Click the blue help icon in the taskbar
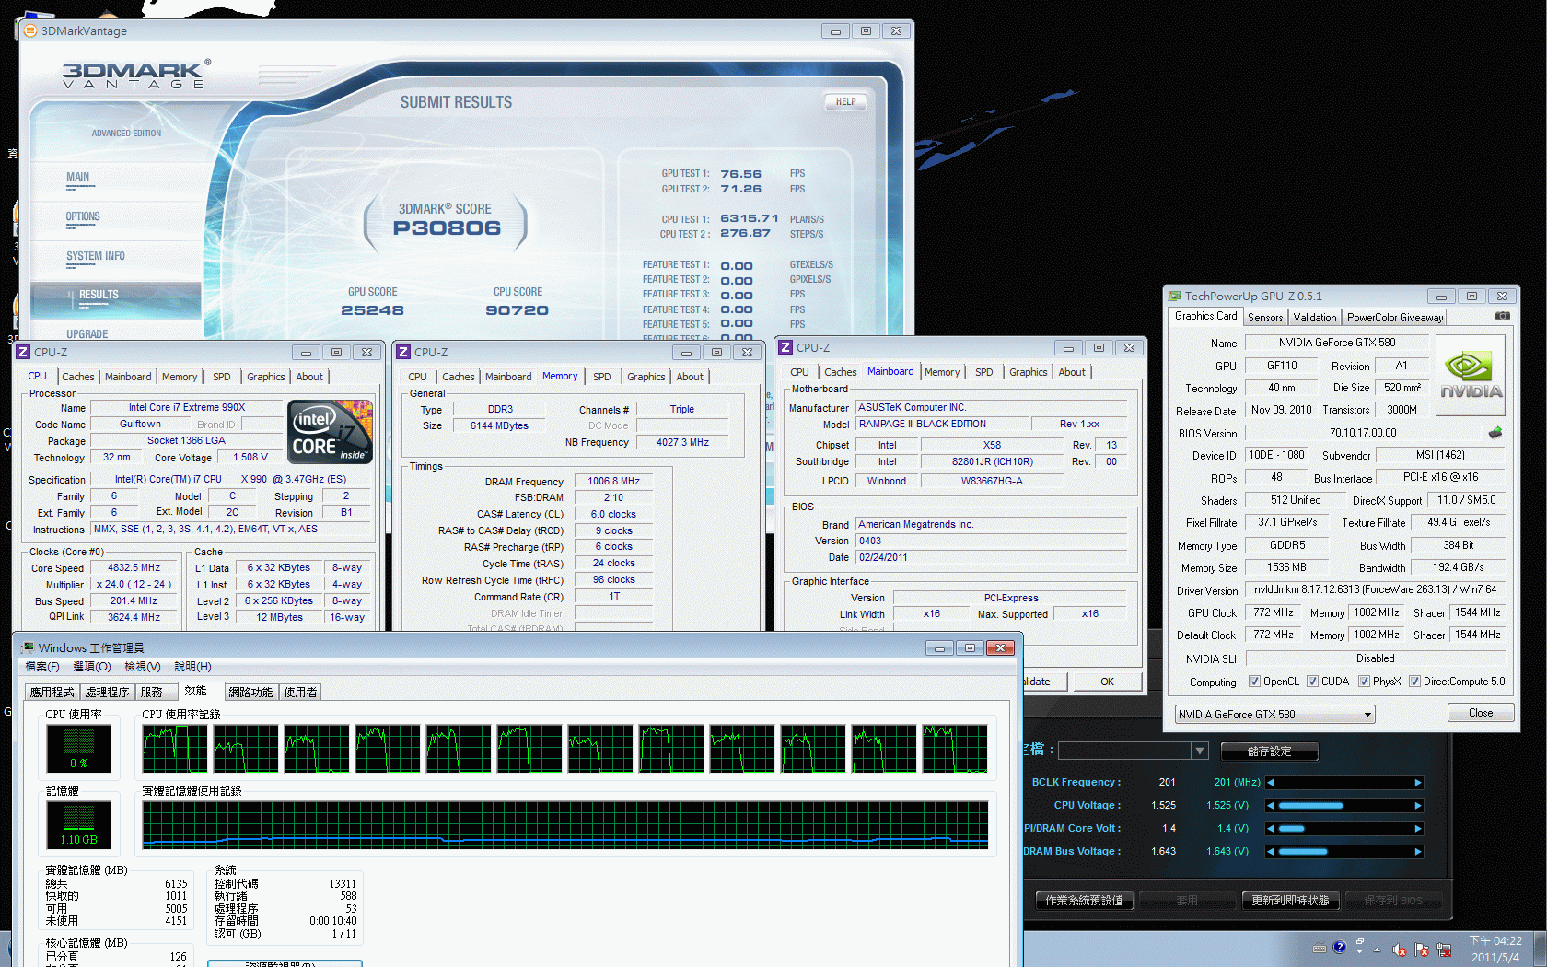 pyautogui.click(x=1339, y=947)
